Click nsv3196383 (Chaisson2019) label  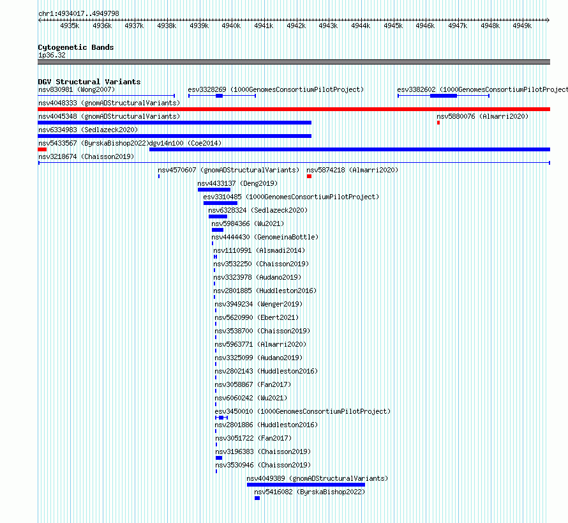coord(263,451)
